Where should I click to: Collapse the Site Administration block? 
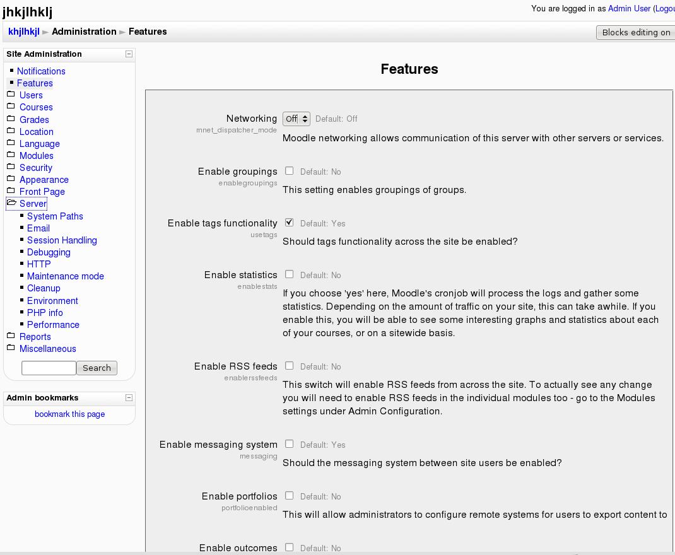[x=129, y=54]
